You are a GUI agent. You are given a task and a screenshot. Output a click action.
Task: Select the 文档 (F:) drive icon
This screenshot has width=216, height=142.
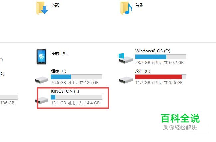126,80
